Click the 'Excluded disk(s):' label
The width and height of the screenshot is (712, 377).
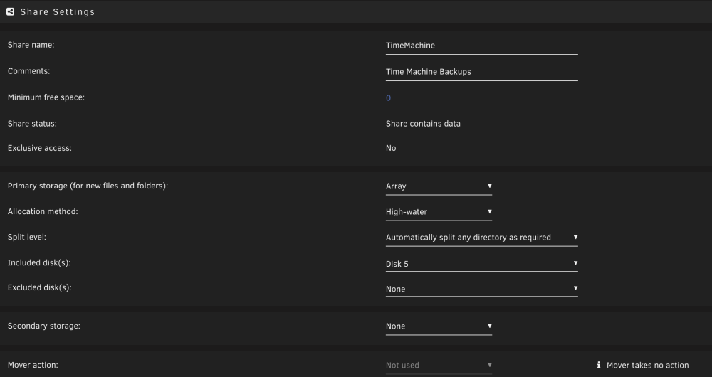[x=39, y=287]
